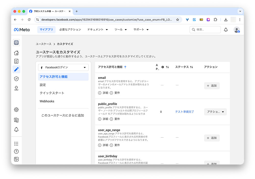255x179 pixels.
Task: Open the app review checklist icon
Action: (16, 61)
